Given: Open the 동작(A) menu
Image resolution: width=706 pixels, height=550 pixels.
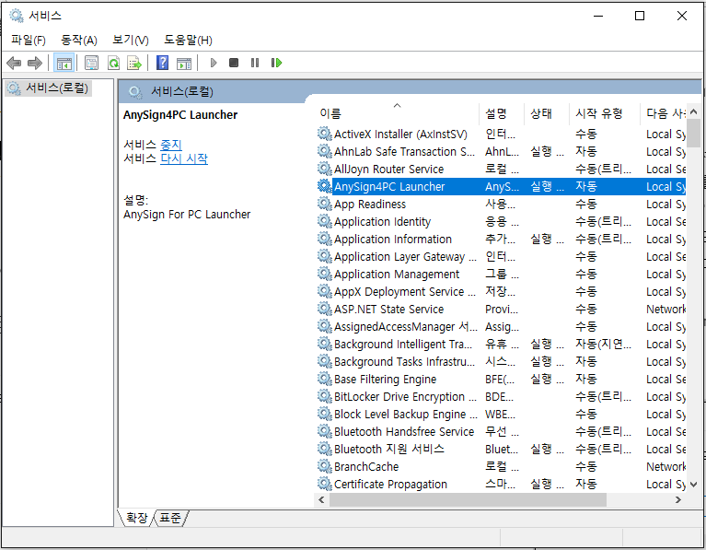Looking at the screenshot, I should click(79, 41).
